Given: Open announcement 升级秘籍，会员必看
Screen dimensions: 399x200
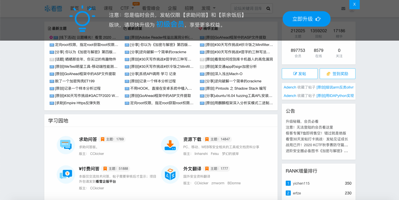Looking at the screenshot, I should [x=302, y=121].
